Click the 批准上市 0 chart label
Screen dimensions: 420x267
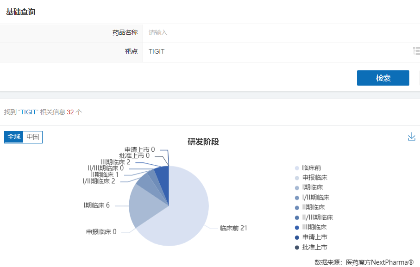[134, 155]
